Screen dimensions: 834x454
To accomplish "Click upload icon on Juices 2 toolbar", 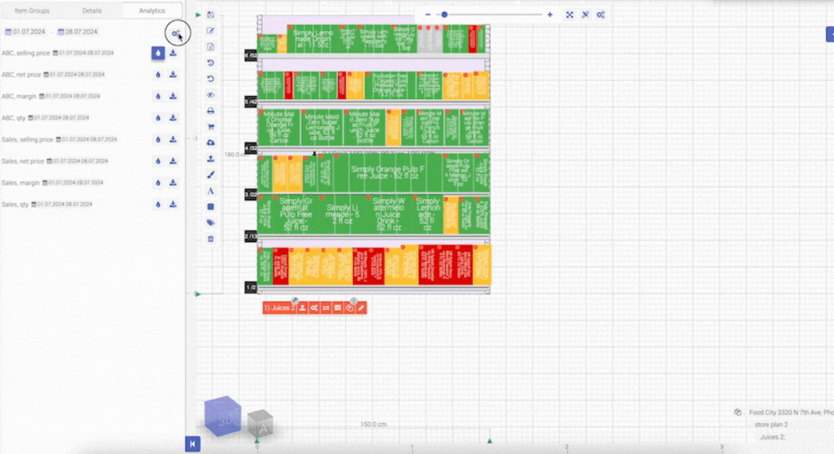I will [x=303, y=308].
